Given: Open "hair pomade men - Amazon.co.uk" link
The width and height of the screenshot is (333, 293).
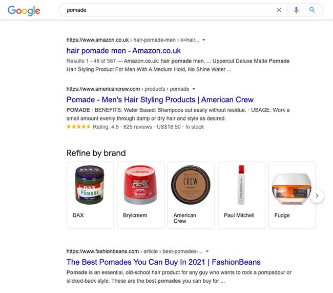Looking at the screenshot, I should tap(123, 50).
